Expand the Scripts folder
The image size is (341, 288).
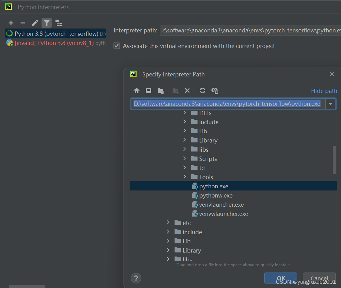point(185,158)
